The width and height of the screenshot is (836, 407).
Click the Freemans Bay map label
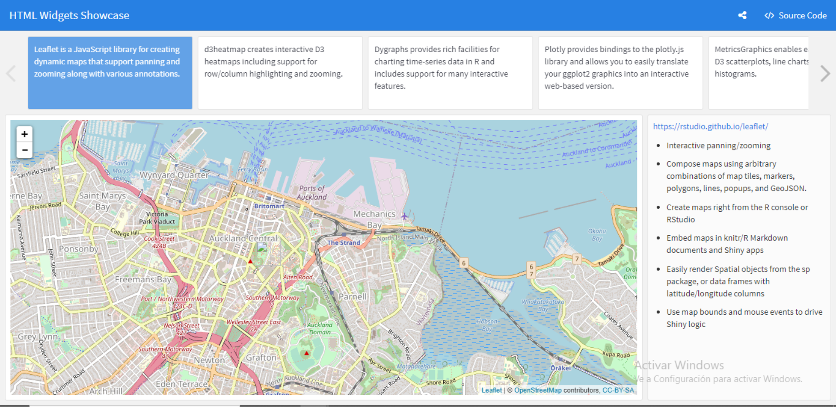point(143,279)
